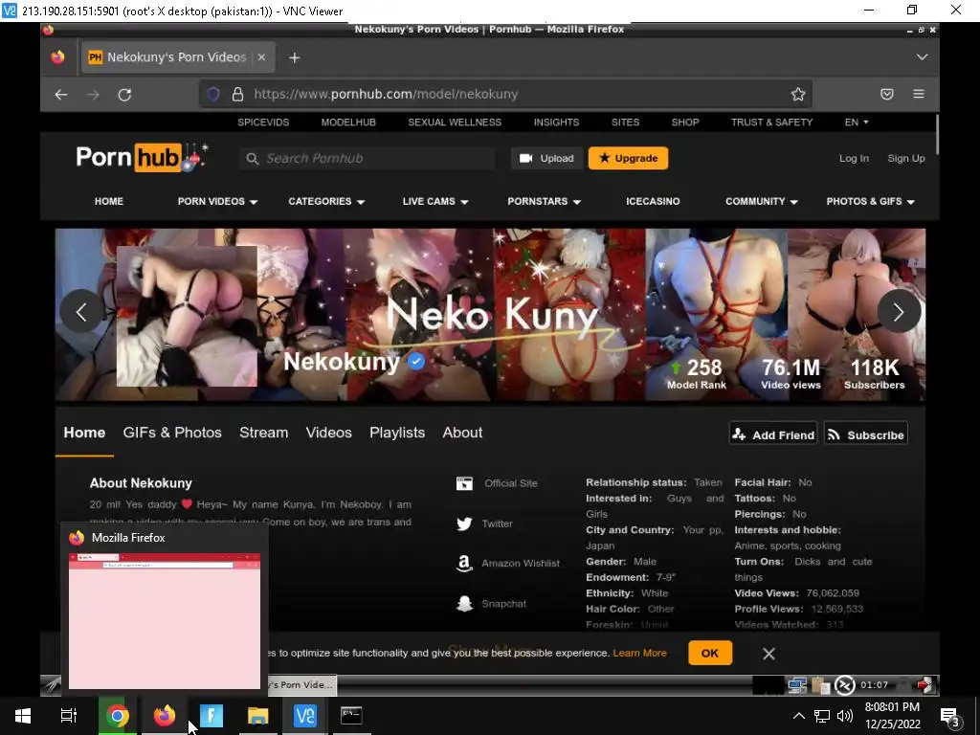Open a new tab with the plus icon

pos(295,57)
